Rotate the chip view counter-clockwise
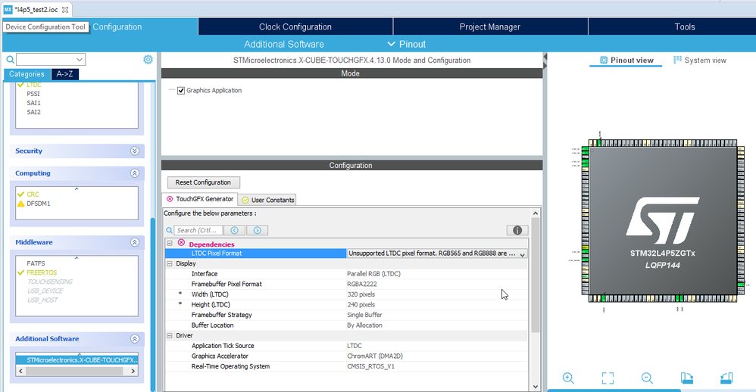This screenshot has height=392, width=756. point(726,378)
